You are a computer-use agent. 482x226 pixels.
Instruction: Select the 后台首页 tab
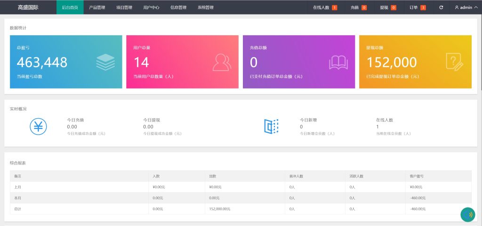click(70, 8)
